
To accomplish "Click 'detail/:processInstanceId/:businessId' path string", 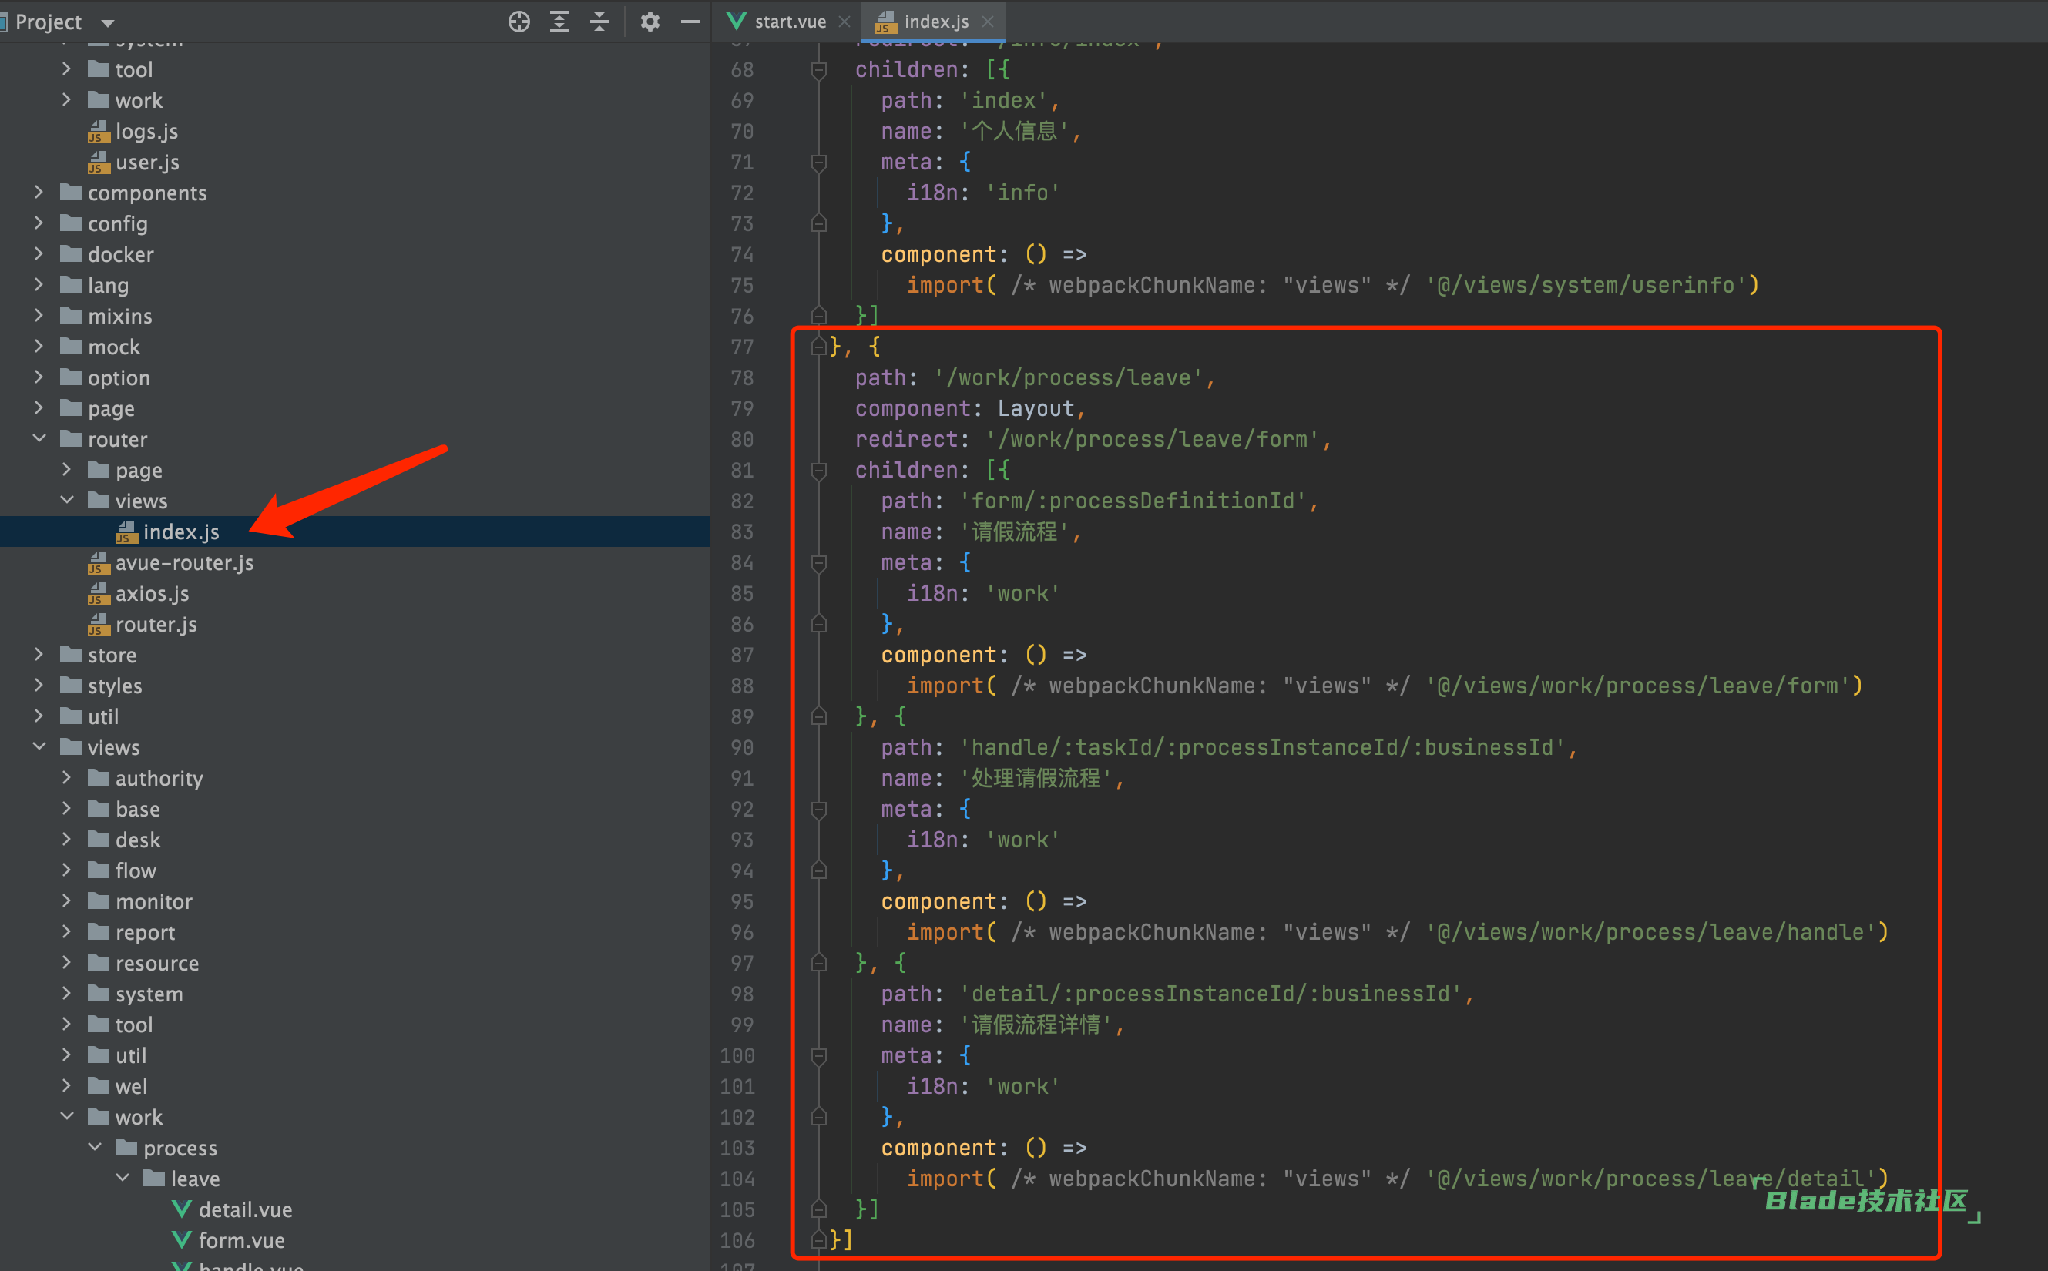I will pyautogui.click(x=1210, y=994).
